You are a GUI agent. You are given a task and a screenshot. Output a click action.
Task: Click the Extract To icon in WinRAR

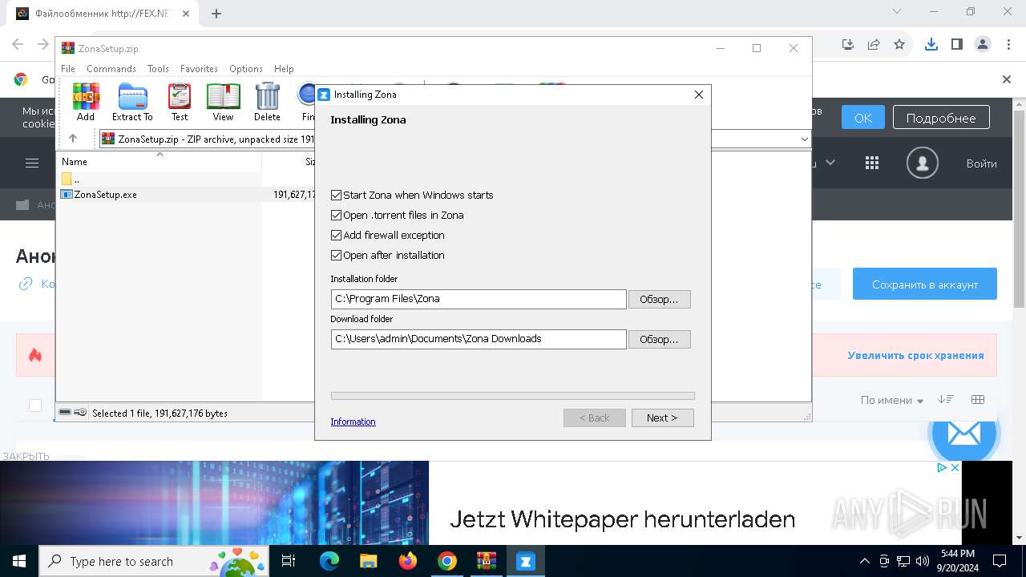132,102
